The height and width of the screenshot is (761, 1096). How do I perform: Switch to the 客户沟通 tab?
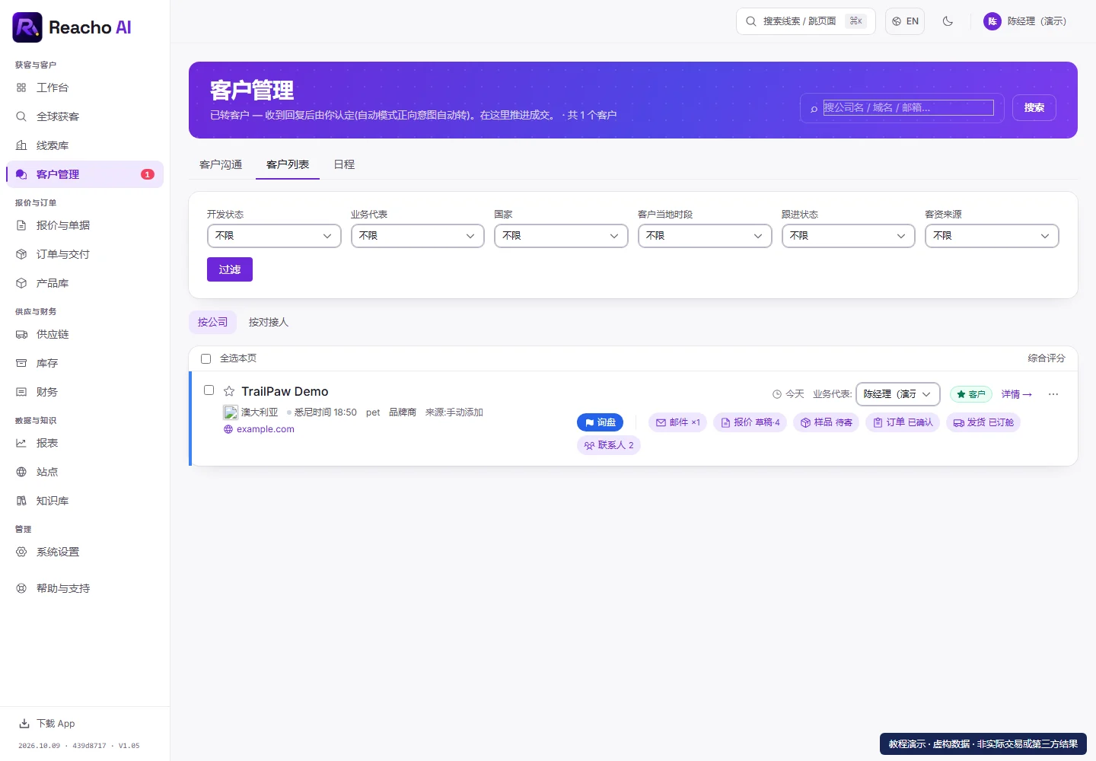(x=221, y=164)
